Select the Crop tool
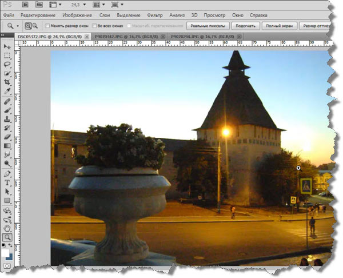This screenshot has width=343, height=278. 7,82
